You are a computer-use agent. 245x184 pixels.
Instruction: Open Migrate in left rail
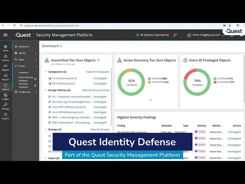click(5, 67)
